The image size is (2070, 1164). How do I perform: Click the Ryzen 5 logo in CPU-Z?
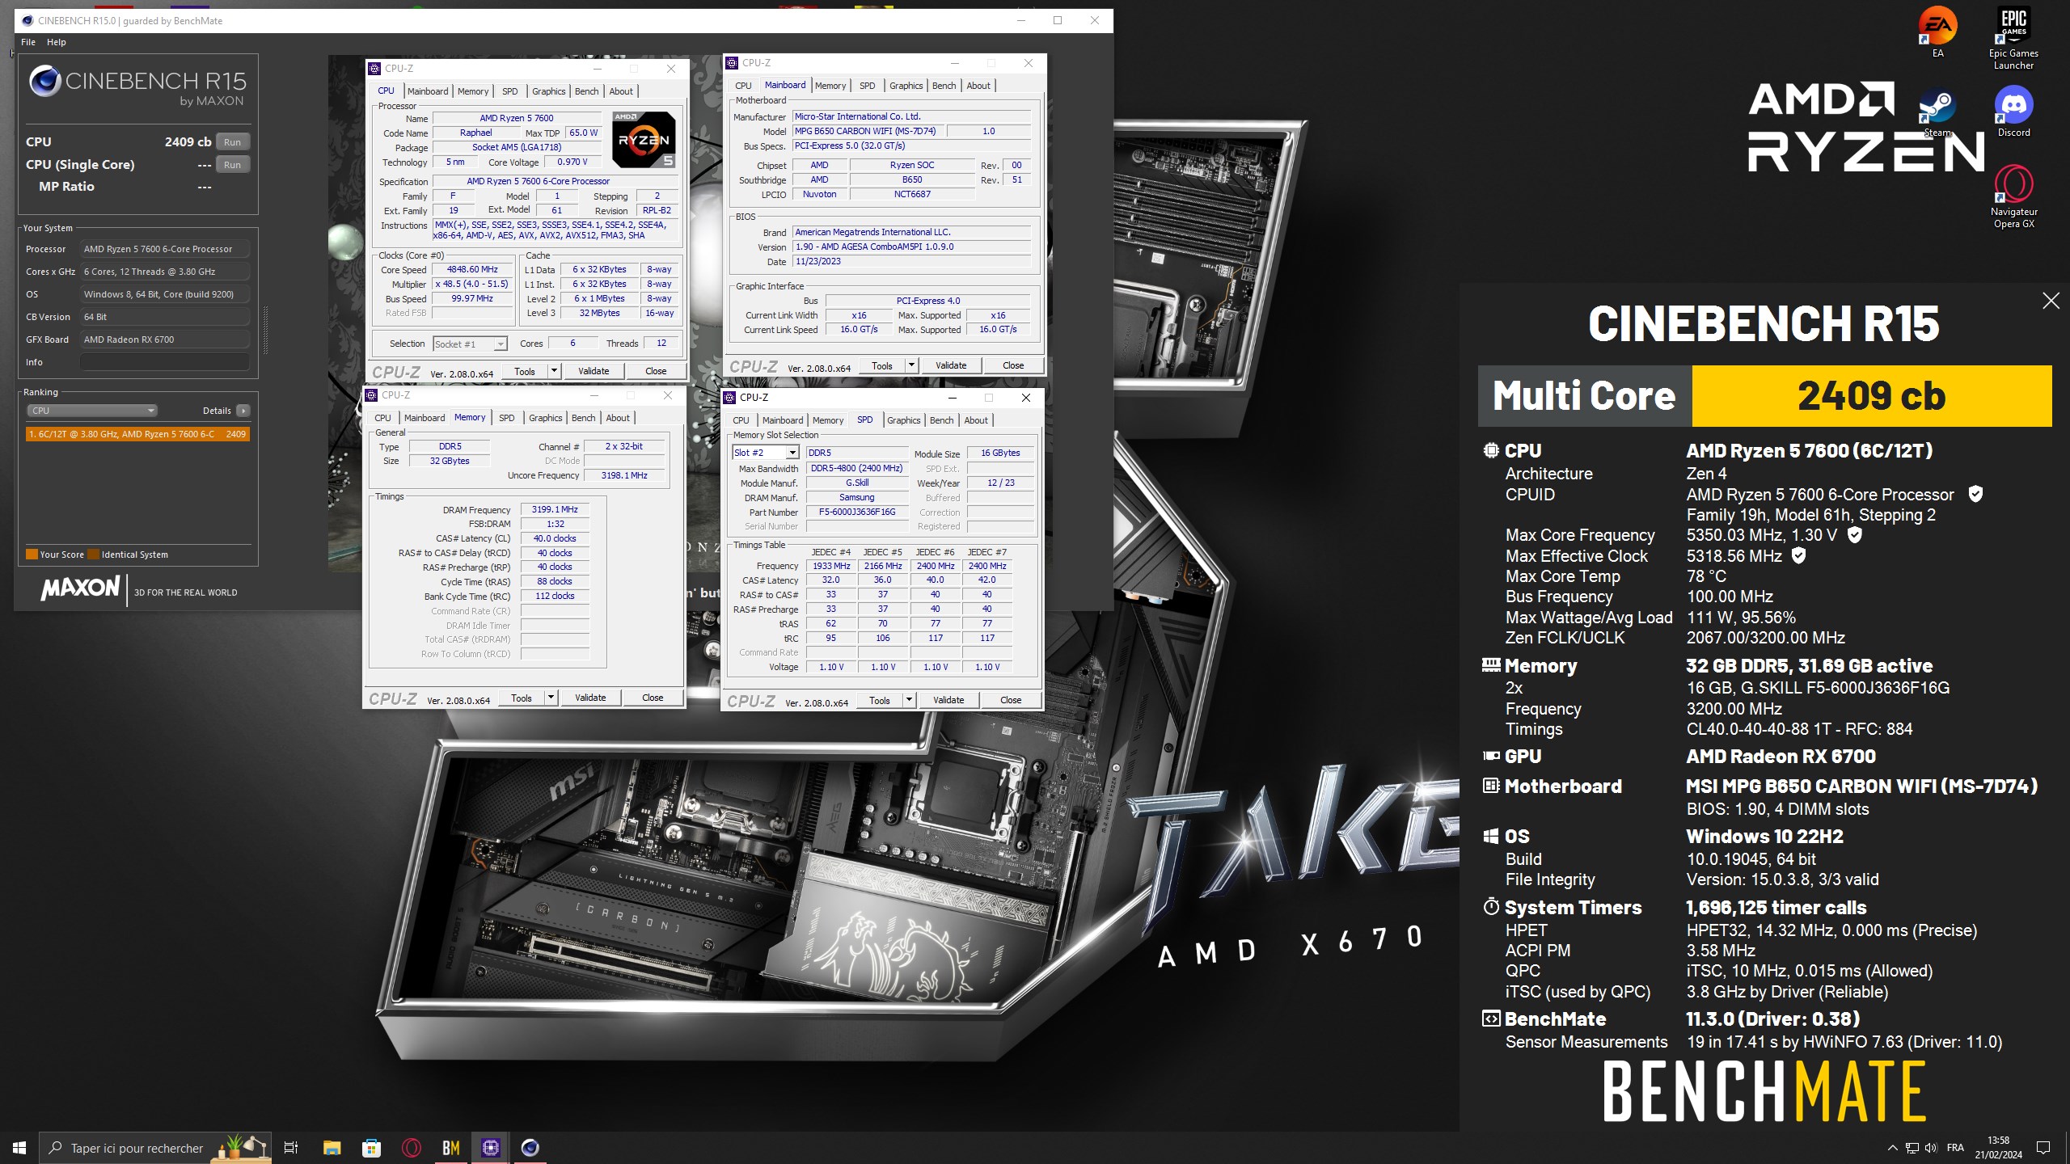pyautogui.click(x=644, y=140)
